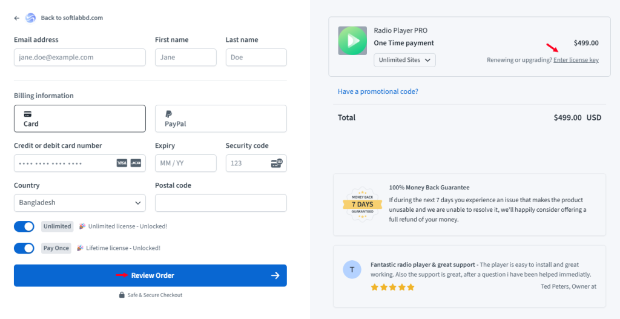The width and height of the screenshot is (620, 319).
Task: Click the Radio Player PRO green play icon
Action: [x=352, y=41]
